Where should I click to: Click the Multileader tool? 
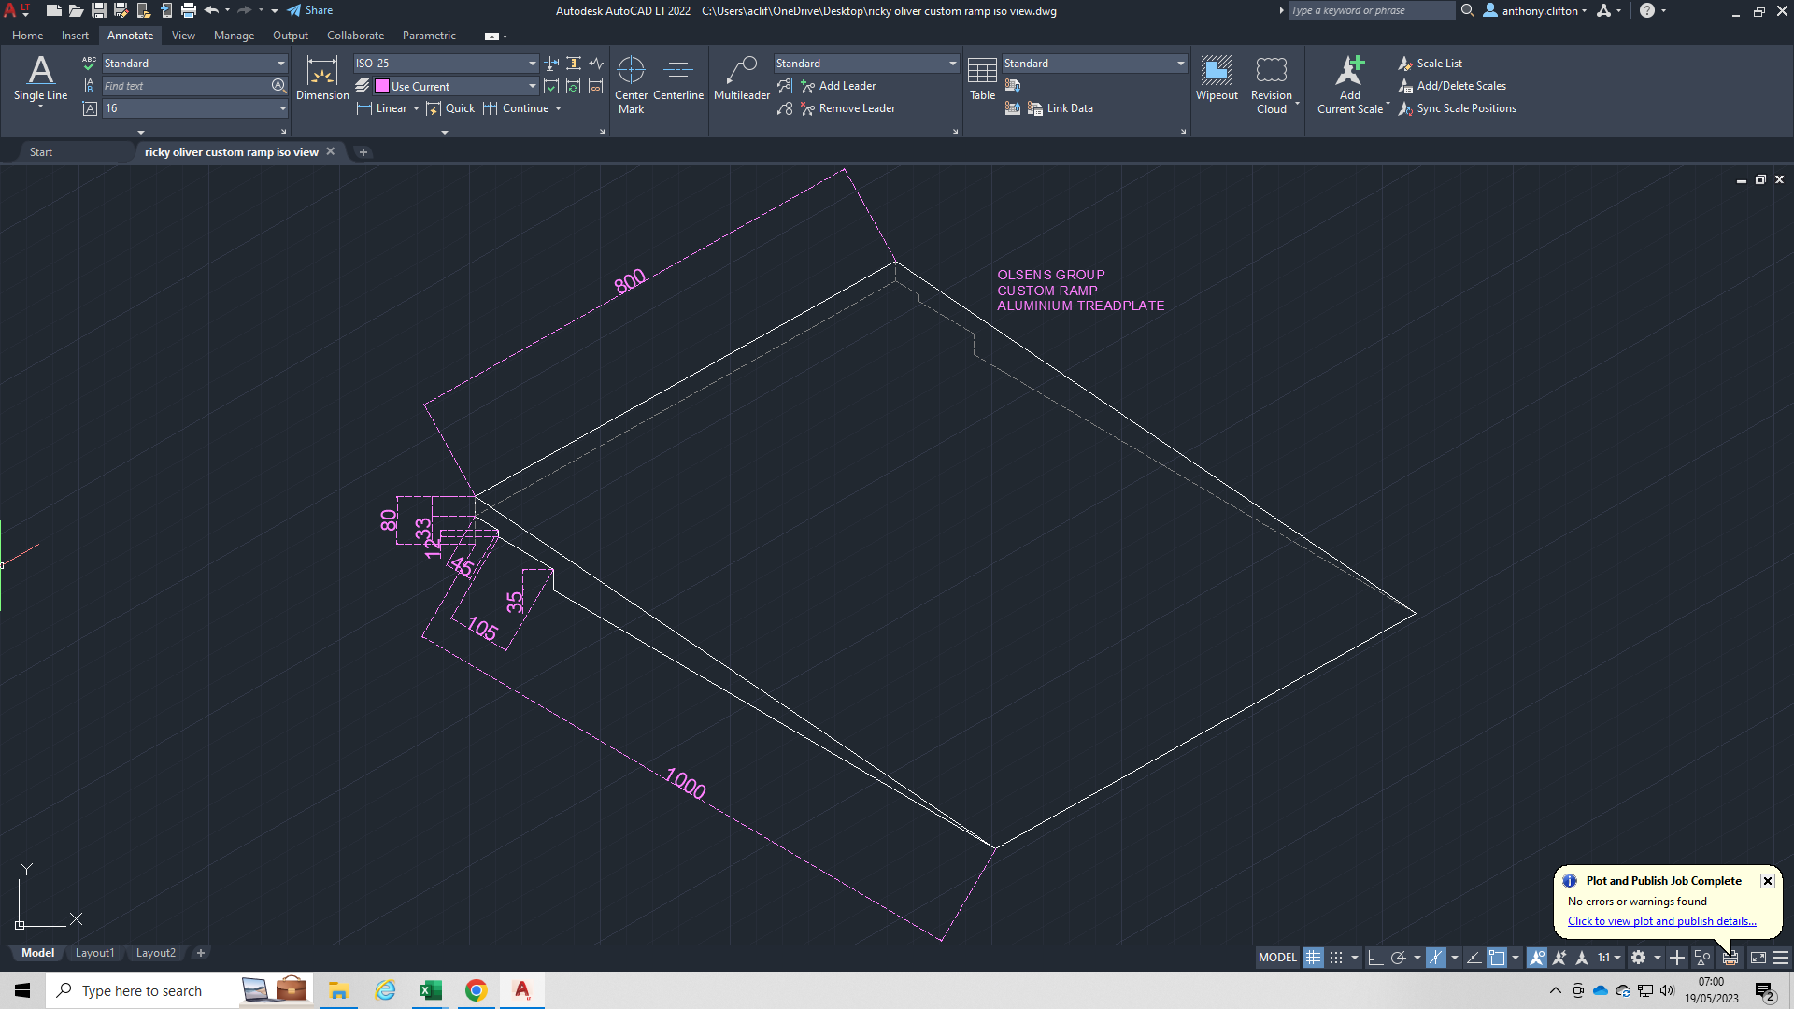[x=741, y=78]
